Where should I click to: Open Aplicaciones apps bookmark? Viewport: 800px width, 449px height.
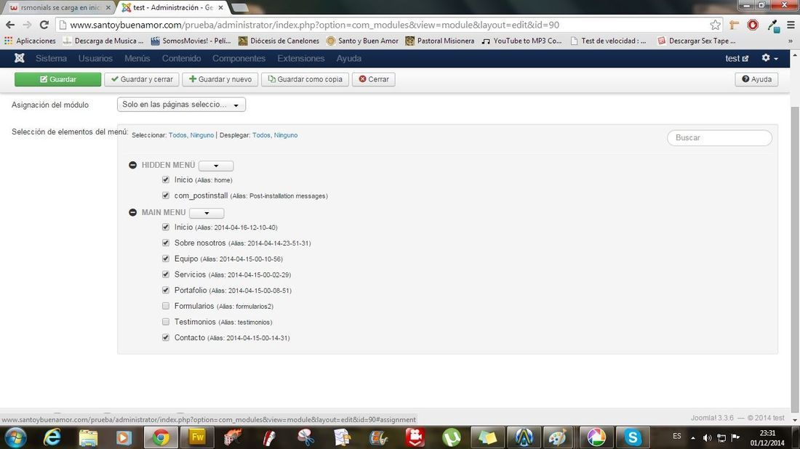[30, 41]
